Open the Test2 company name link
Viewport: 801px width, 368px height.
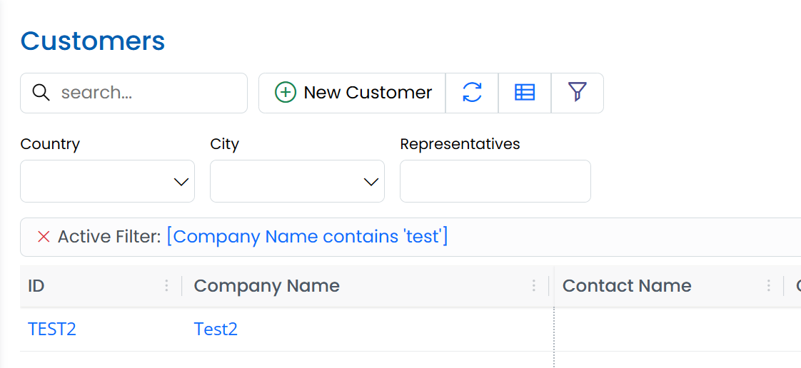click(216, 329)
